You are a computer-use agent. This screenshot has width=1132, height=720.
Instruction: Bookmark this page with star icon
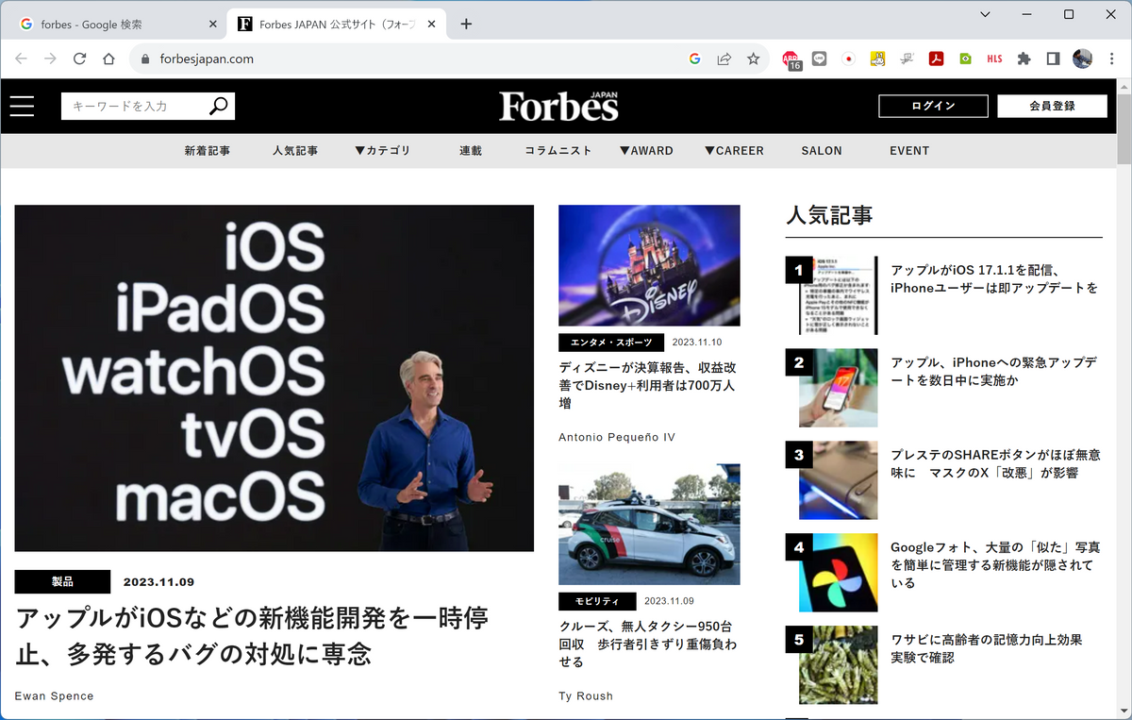point(753,59)
